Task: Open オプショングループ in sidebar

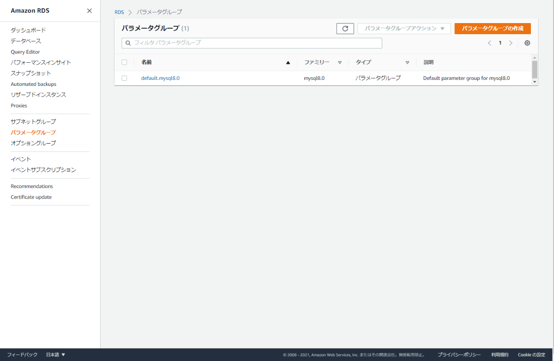Action: (x=33, y=143)
